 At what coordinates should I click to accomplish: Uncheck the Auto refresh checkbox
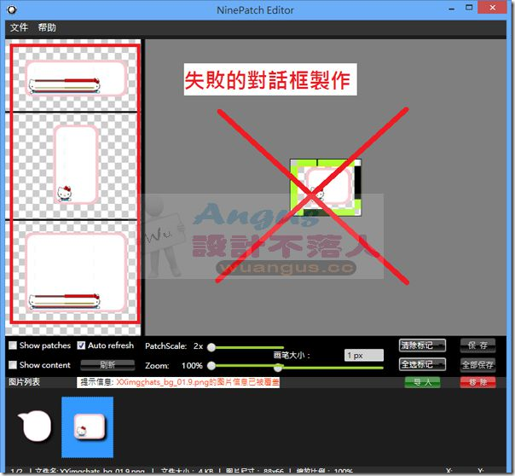81,345
